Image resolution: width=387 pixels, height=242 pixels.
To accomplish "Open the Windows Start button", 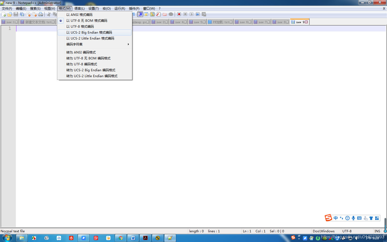I will pyautogui.click(x=7, y=238).
